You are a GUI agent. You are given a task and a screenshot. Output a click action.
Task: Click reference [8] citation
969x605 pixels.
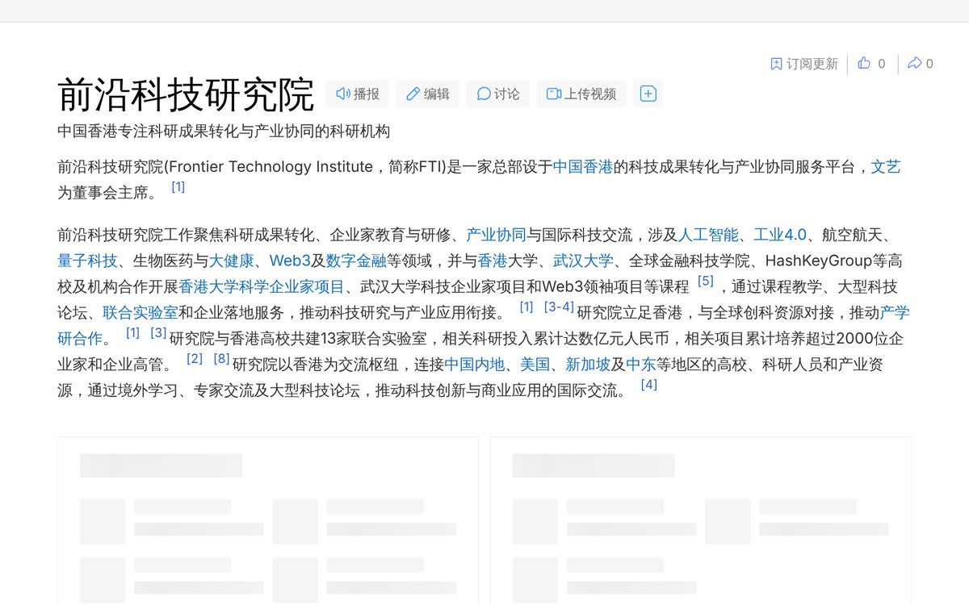coord(222,358)
